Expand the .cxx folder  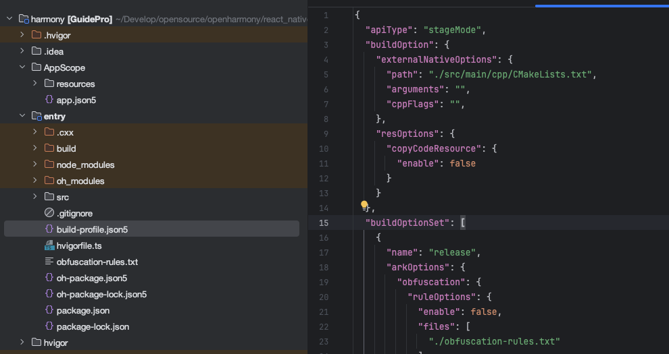coord(35,132)
